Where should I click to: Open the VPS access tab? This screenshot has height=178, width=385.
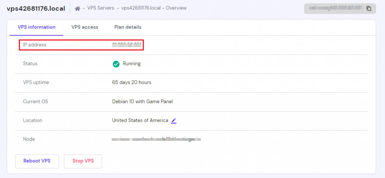tap(85, 27)
